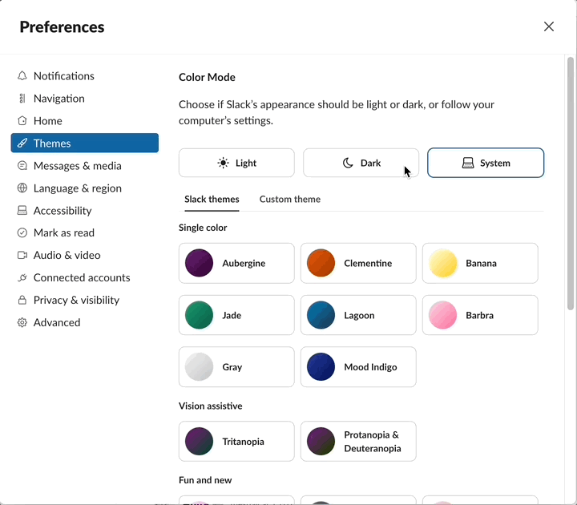Select the Tritanopia vision theme swatch

199,442
